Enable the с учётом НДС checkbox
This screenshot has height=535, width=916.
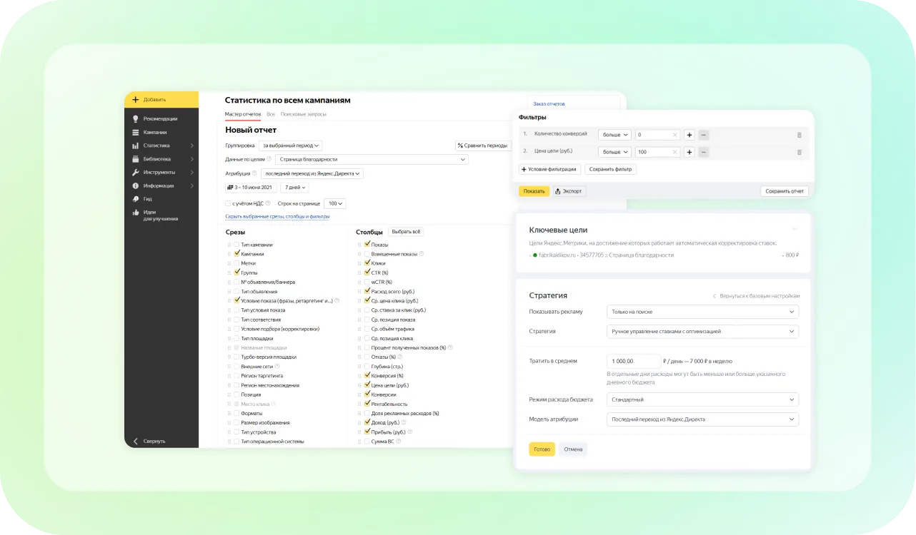pos(228,203)
